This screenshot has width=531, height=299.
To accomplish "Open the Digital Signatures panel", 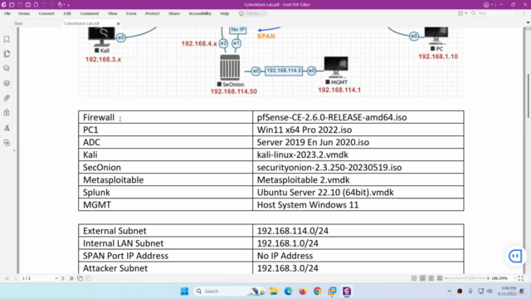I will (7, 128).
